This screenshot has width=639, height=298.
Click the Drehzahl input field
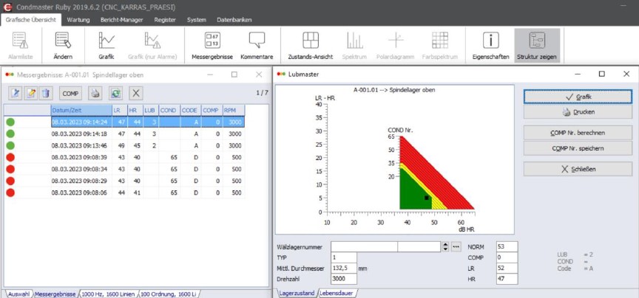[x=344, y=280]
